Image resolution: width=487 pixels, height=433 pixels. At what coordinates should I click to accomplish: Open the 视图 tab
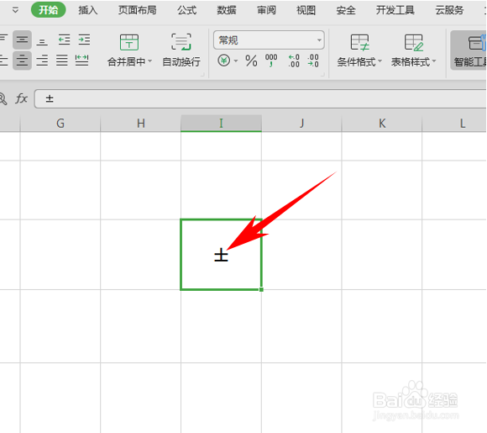point(306,10)
